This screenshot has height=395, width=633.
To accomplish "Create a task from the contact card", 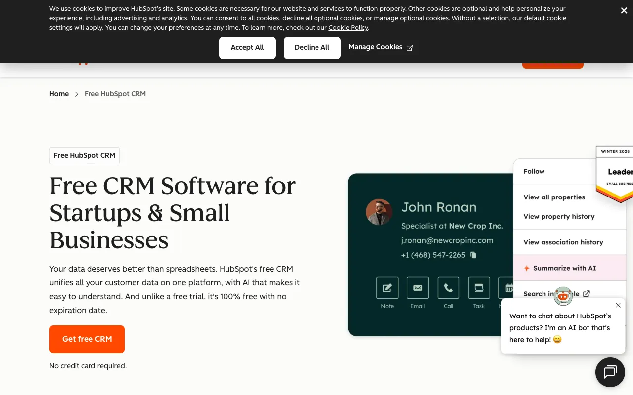I will click(x=479, y=288).
